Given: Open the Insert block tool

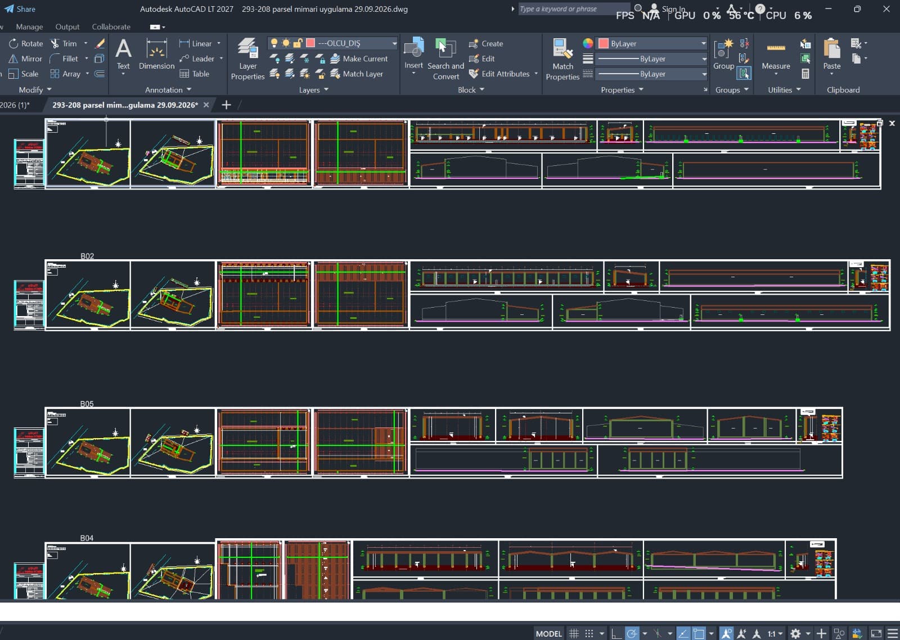Looking at the screenshot, I should 413,53.
